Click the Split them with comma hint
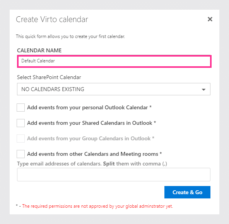This screenshot has width=229, height=224. click(x=135, y=164)
